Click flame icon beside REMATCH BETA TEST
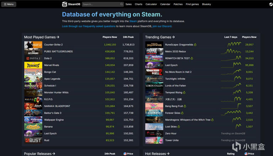Image resolution: width=273 pixels, height=156 pixels. pos(192,58)
